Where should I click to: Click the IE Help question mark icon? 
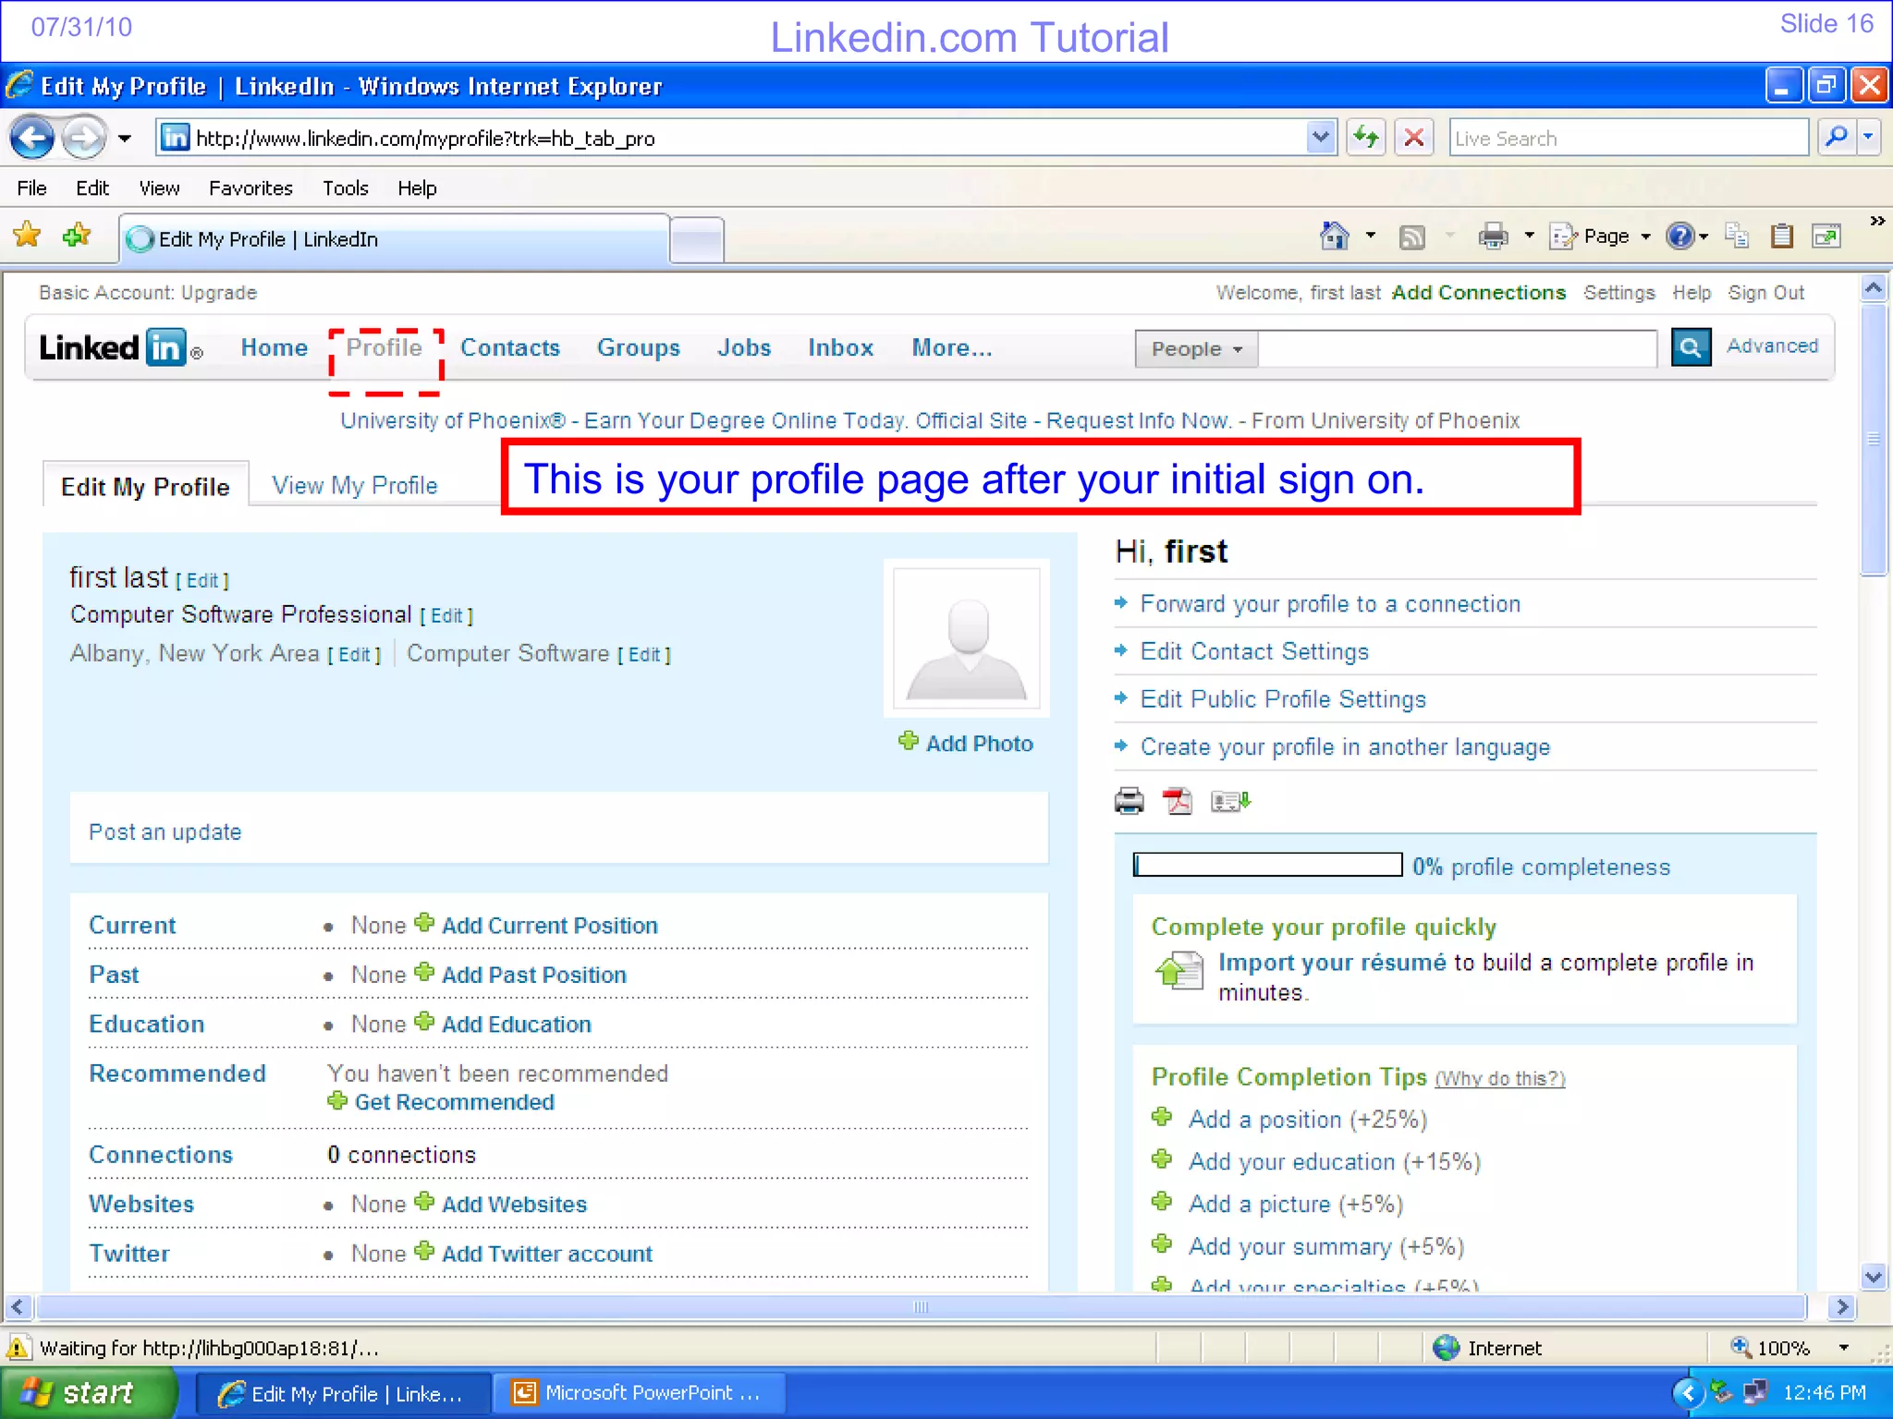[x=1679, y=236]
